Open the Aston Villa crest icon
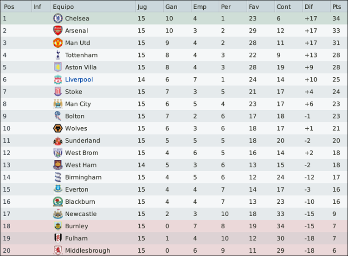The image size is (348, 256). click(x=58, y=67)
